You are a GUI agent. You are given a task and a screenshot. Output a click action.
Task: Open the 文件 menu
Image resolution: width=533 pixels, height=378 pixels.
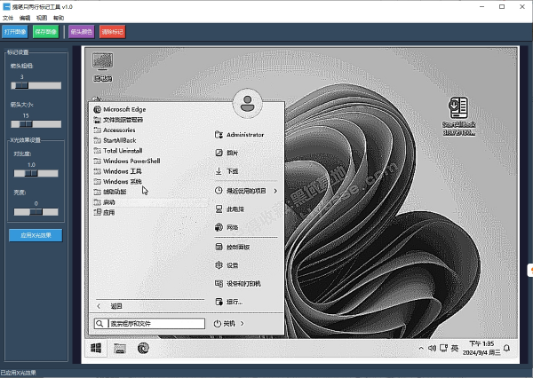[8, 18]
